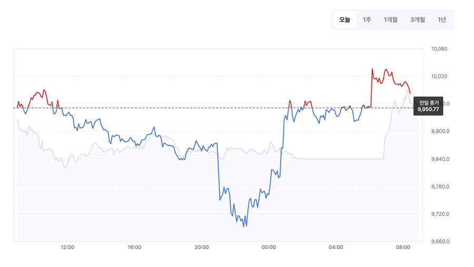Click the lowest blue trough on chart
Image resolution: width=474 pixels, height=267 pixels.
click(x=244, y=226)
